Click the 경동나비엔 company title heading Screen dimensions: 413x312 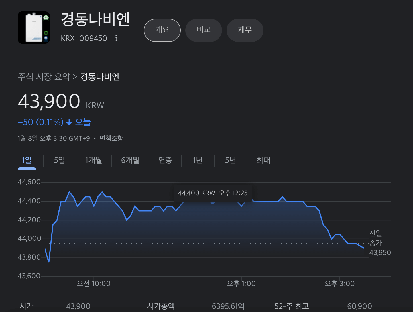point(95,19)
